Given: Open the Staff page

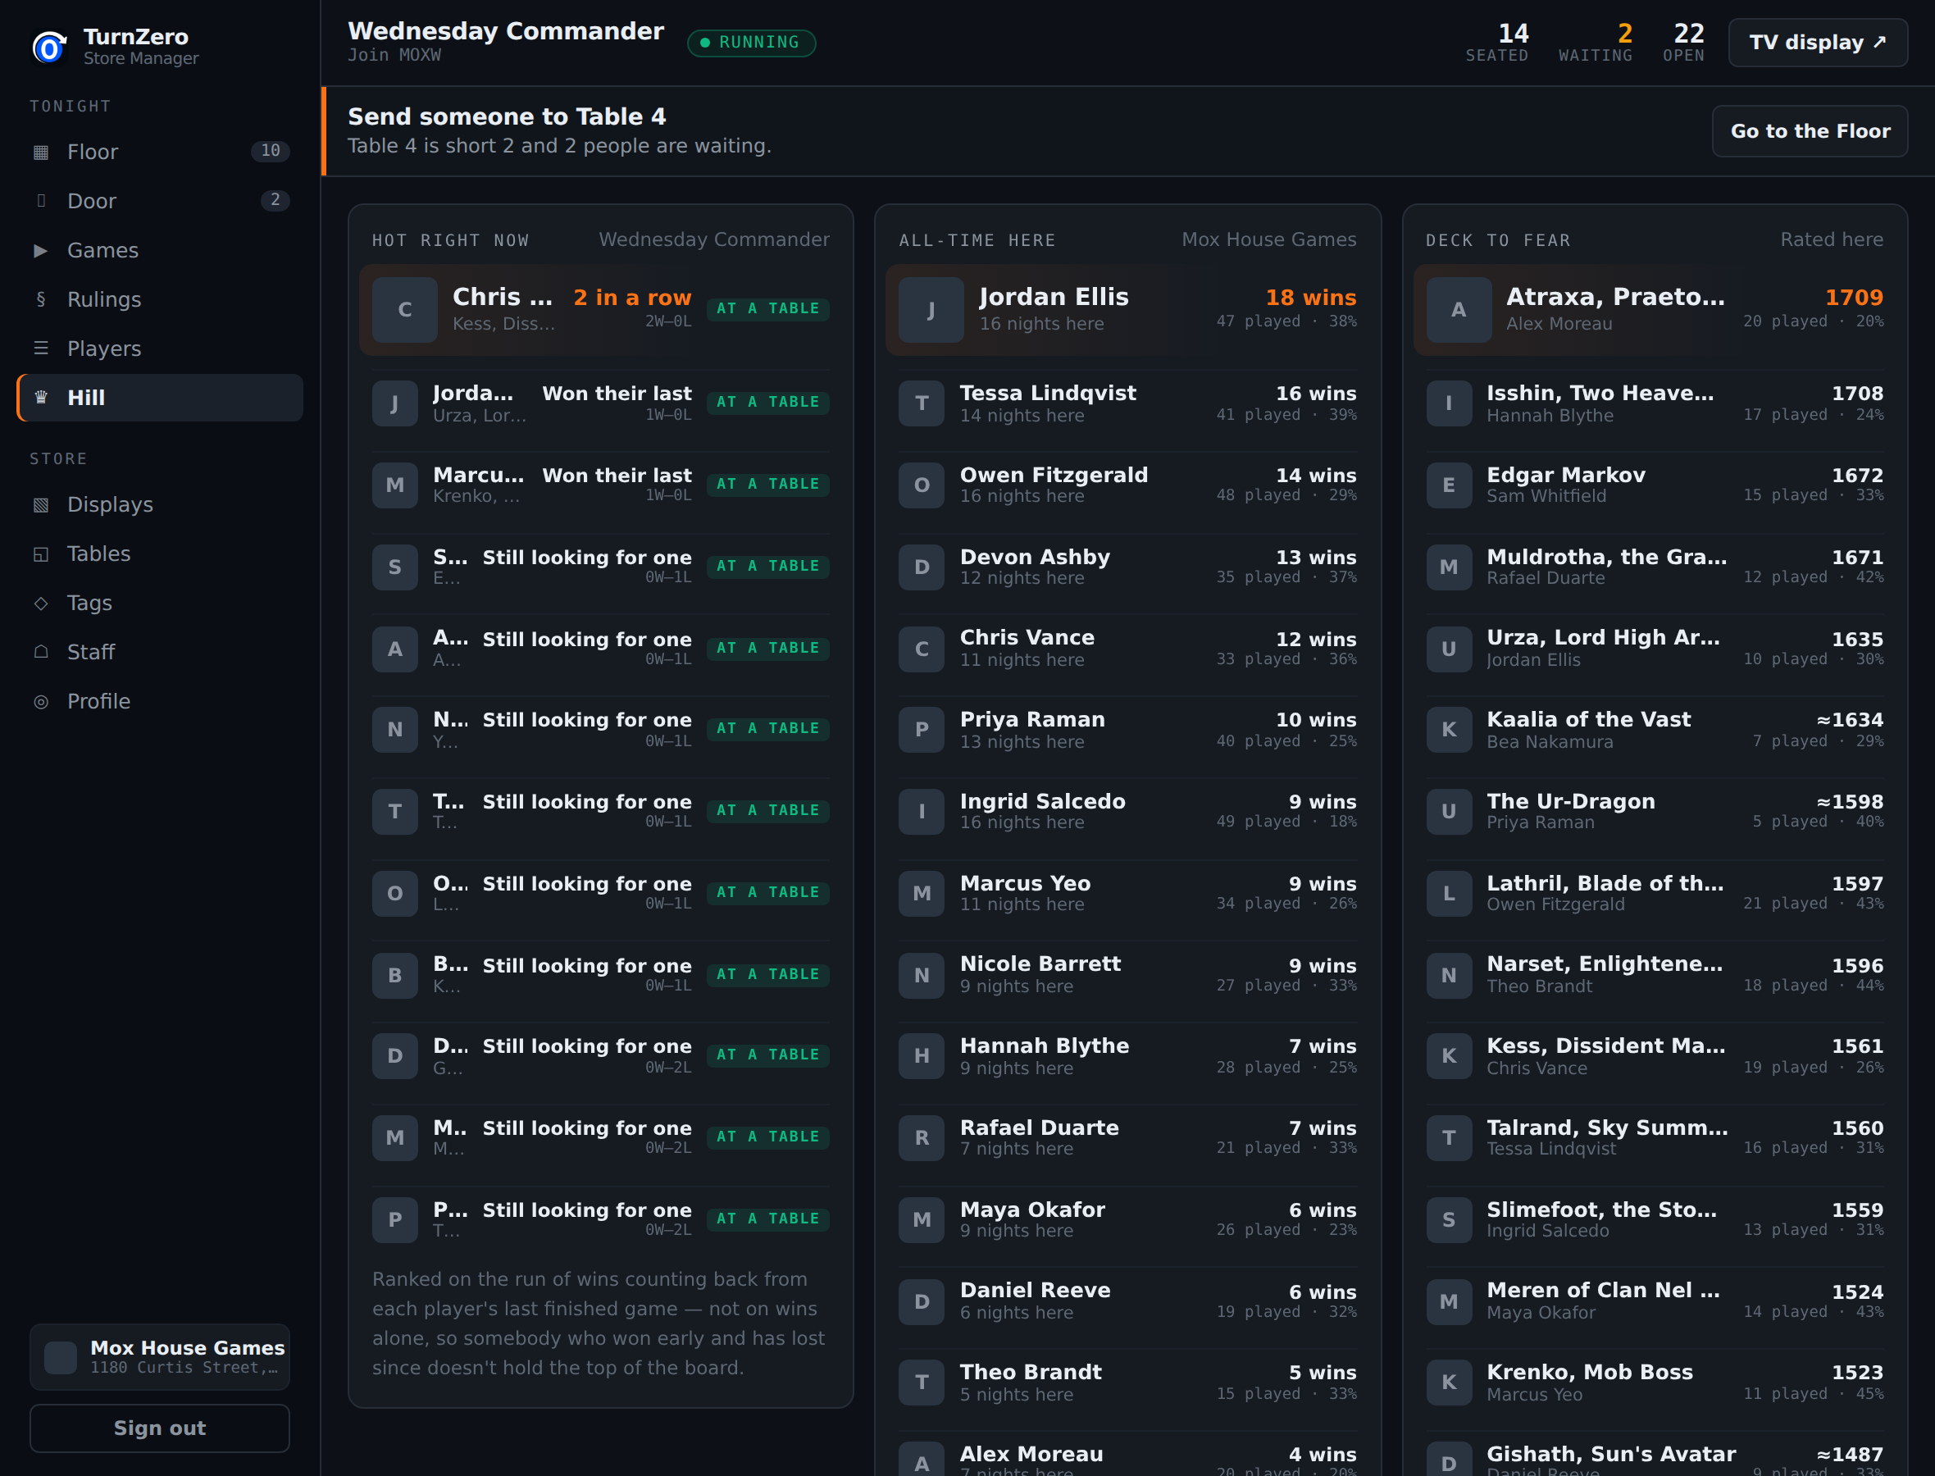Looking at the screenshot, I should [160, 653].
